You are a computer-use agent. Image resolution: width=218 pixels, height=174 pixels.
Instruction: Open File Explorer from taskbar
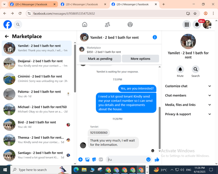(x=84, y=170)
